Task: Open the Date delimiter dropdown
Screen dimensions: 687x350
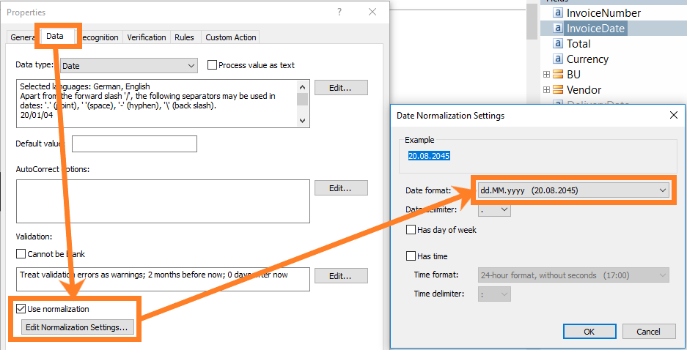Action: [x=494, y=209]
